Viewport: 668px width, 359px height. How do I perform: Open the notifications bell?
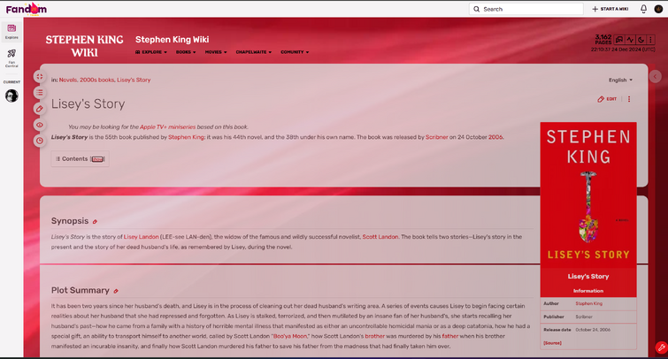pos(643,9)
